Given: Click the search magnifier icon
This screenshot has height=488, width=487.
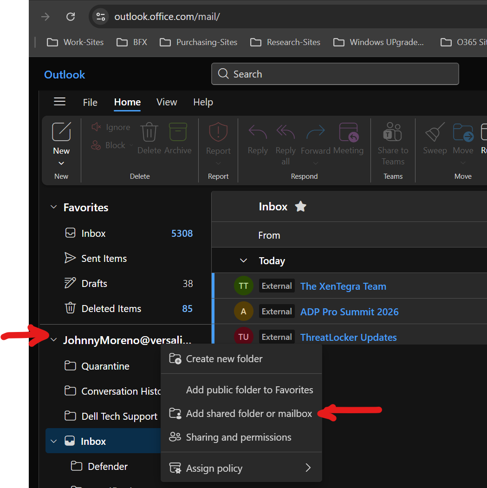Looking at the screenshot, I should coord(223,74).
